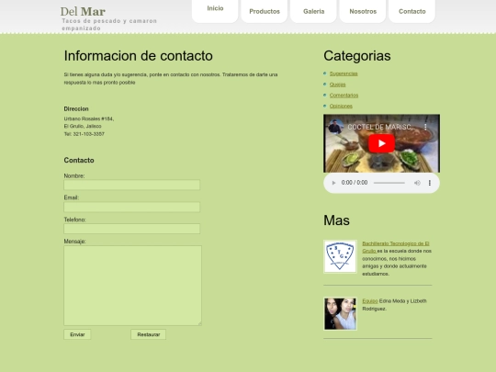Click the Equipo link

370,301
